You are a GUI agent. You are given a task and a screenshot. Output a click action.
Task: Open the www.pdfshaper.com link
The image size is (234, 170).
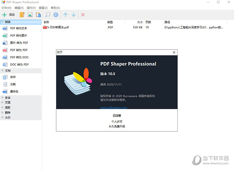(113, 108)
